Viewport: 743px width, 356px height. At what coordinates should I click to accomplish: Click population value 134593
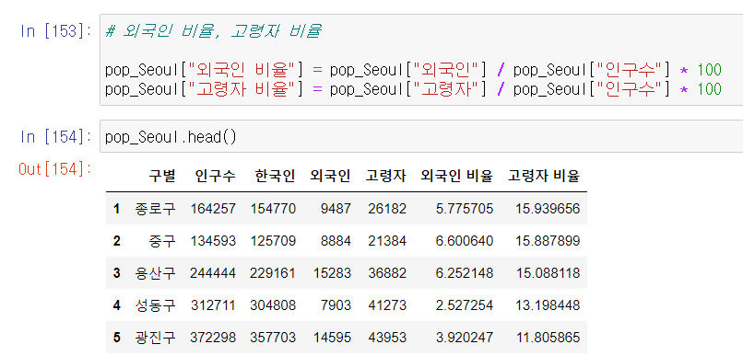(x=213, y=241)
